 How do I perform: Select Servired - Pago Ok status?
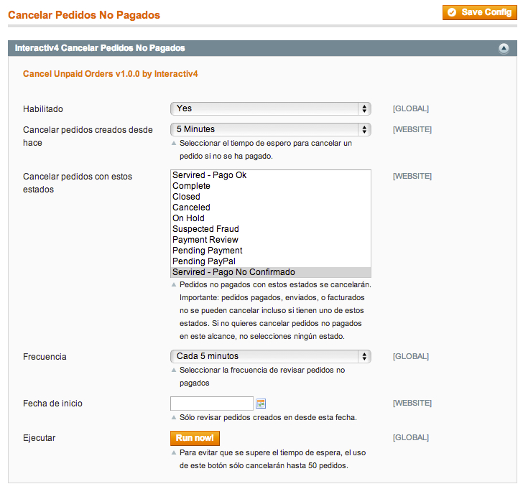coord(271,175)
